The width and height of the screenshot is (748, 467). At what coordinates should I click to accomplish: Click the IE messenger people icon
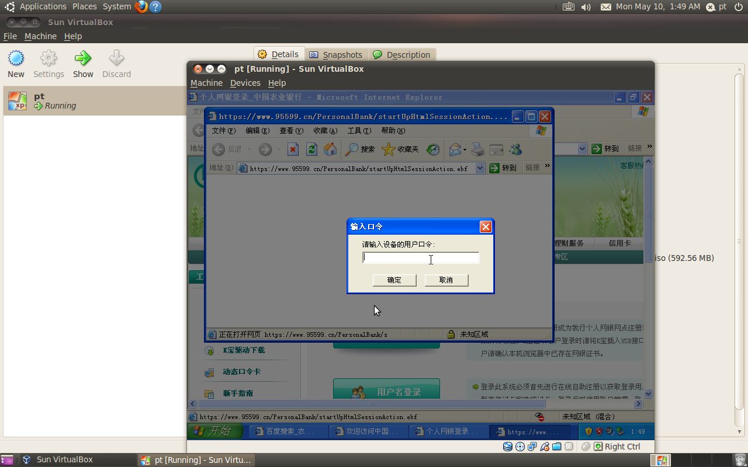pos(515,149)
